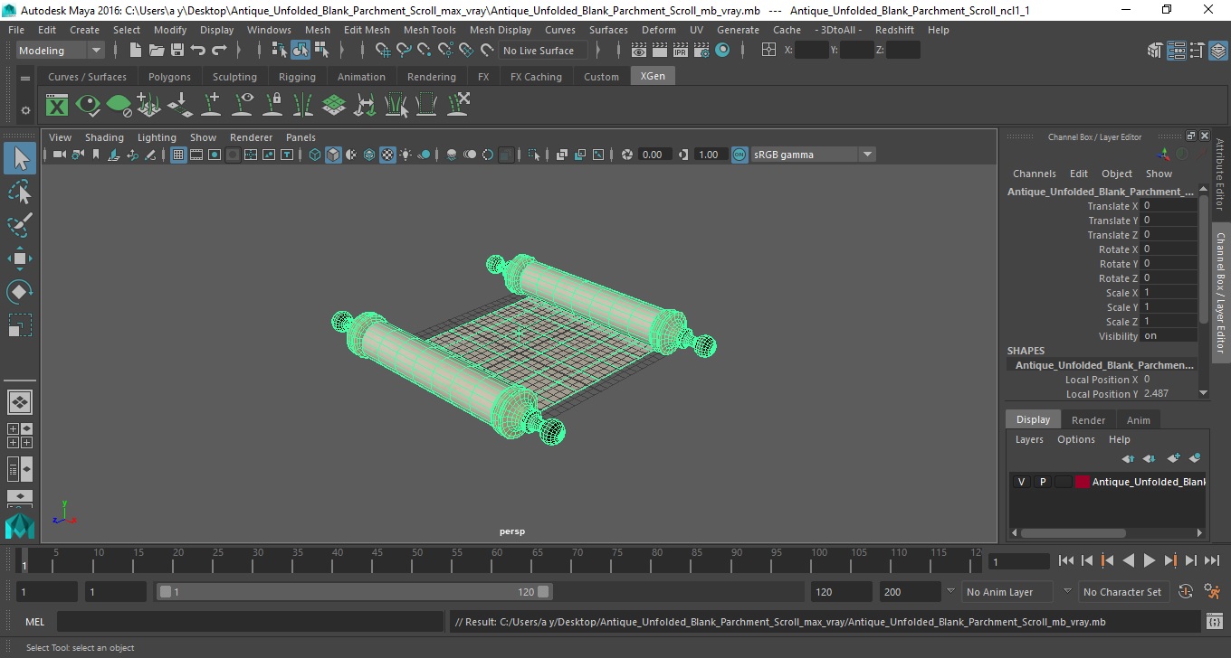Viewport: 1231px width, 658px height.
Task: Open the shelf tab menu dropdown
Action: tap(25, 78)
